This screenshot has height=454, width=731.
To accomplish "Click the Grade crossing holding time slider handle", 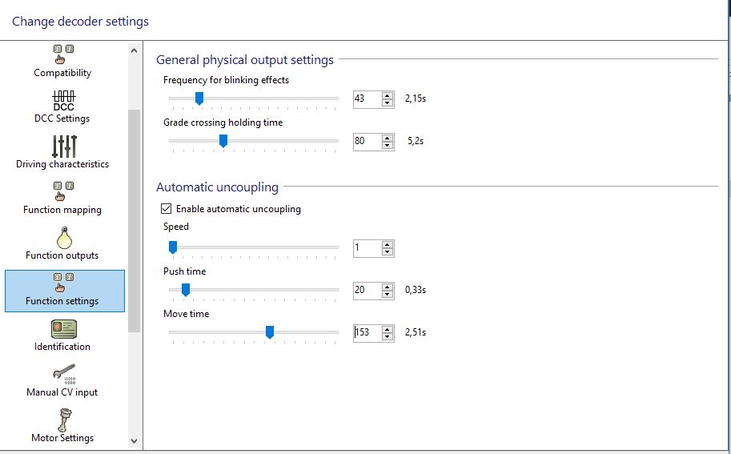I will [223, 141].
